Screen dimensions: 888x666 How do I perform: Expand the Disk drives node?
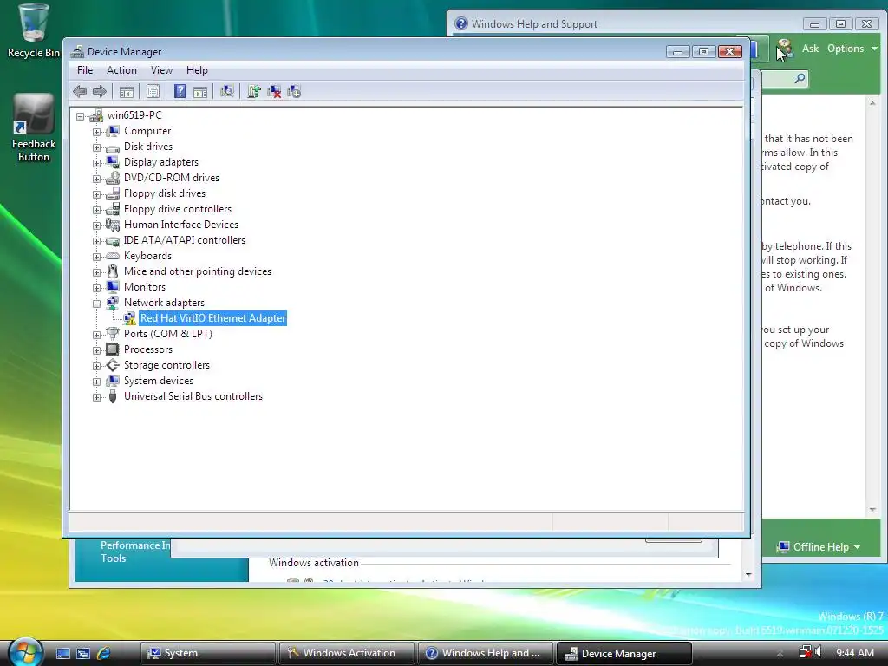97,147
